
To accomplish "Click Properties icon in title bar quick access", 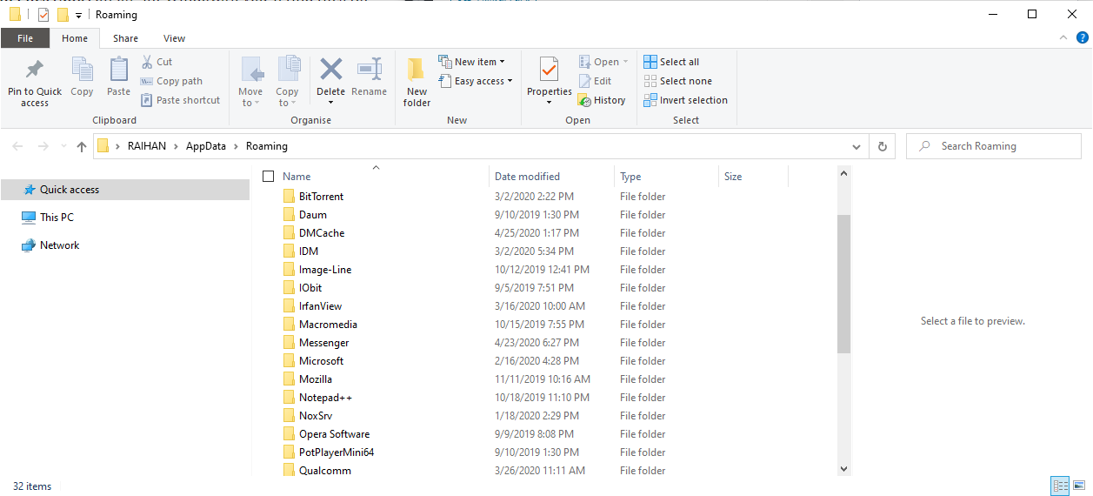I will [43, 15].
